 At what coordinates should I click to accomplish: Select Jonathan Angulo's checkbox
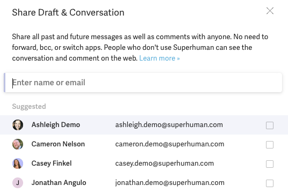270,183
